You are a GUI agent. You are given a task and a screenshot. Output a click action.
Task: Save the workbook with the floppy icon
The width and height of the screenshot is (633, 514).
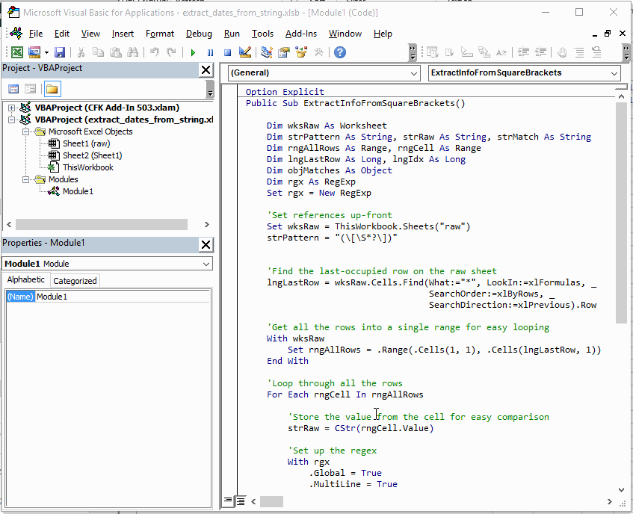pos(60,52)
